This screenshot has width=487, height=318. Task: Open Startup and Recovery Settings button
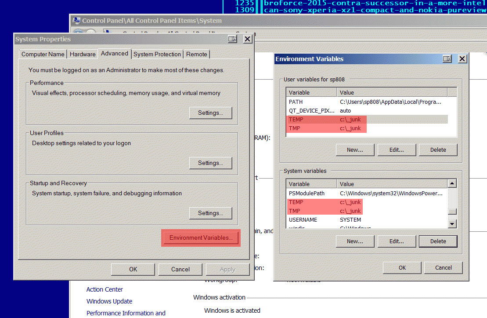point(211,213)
